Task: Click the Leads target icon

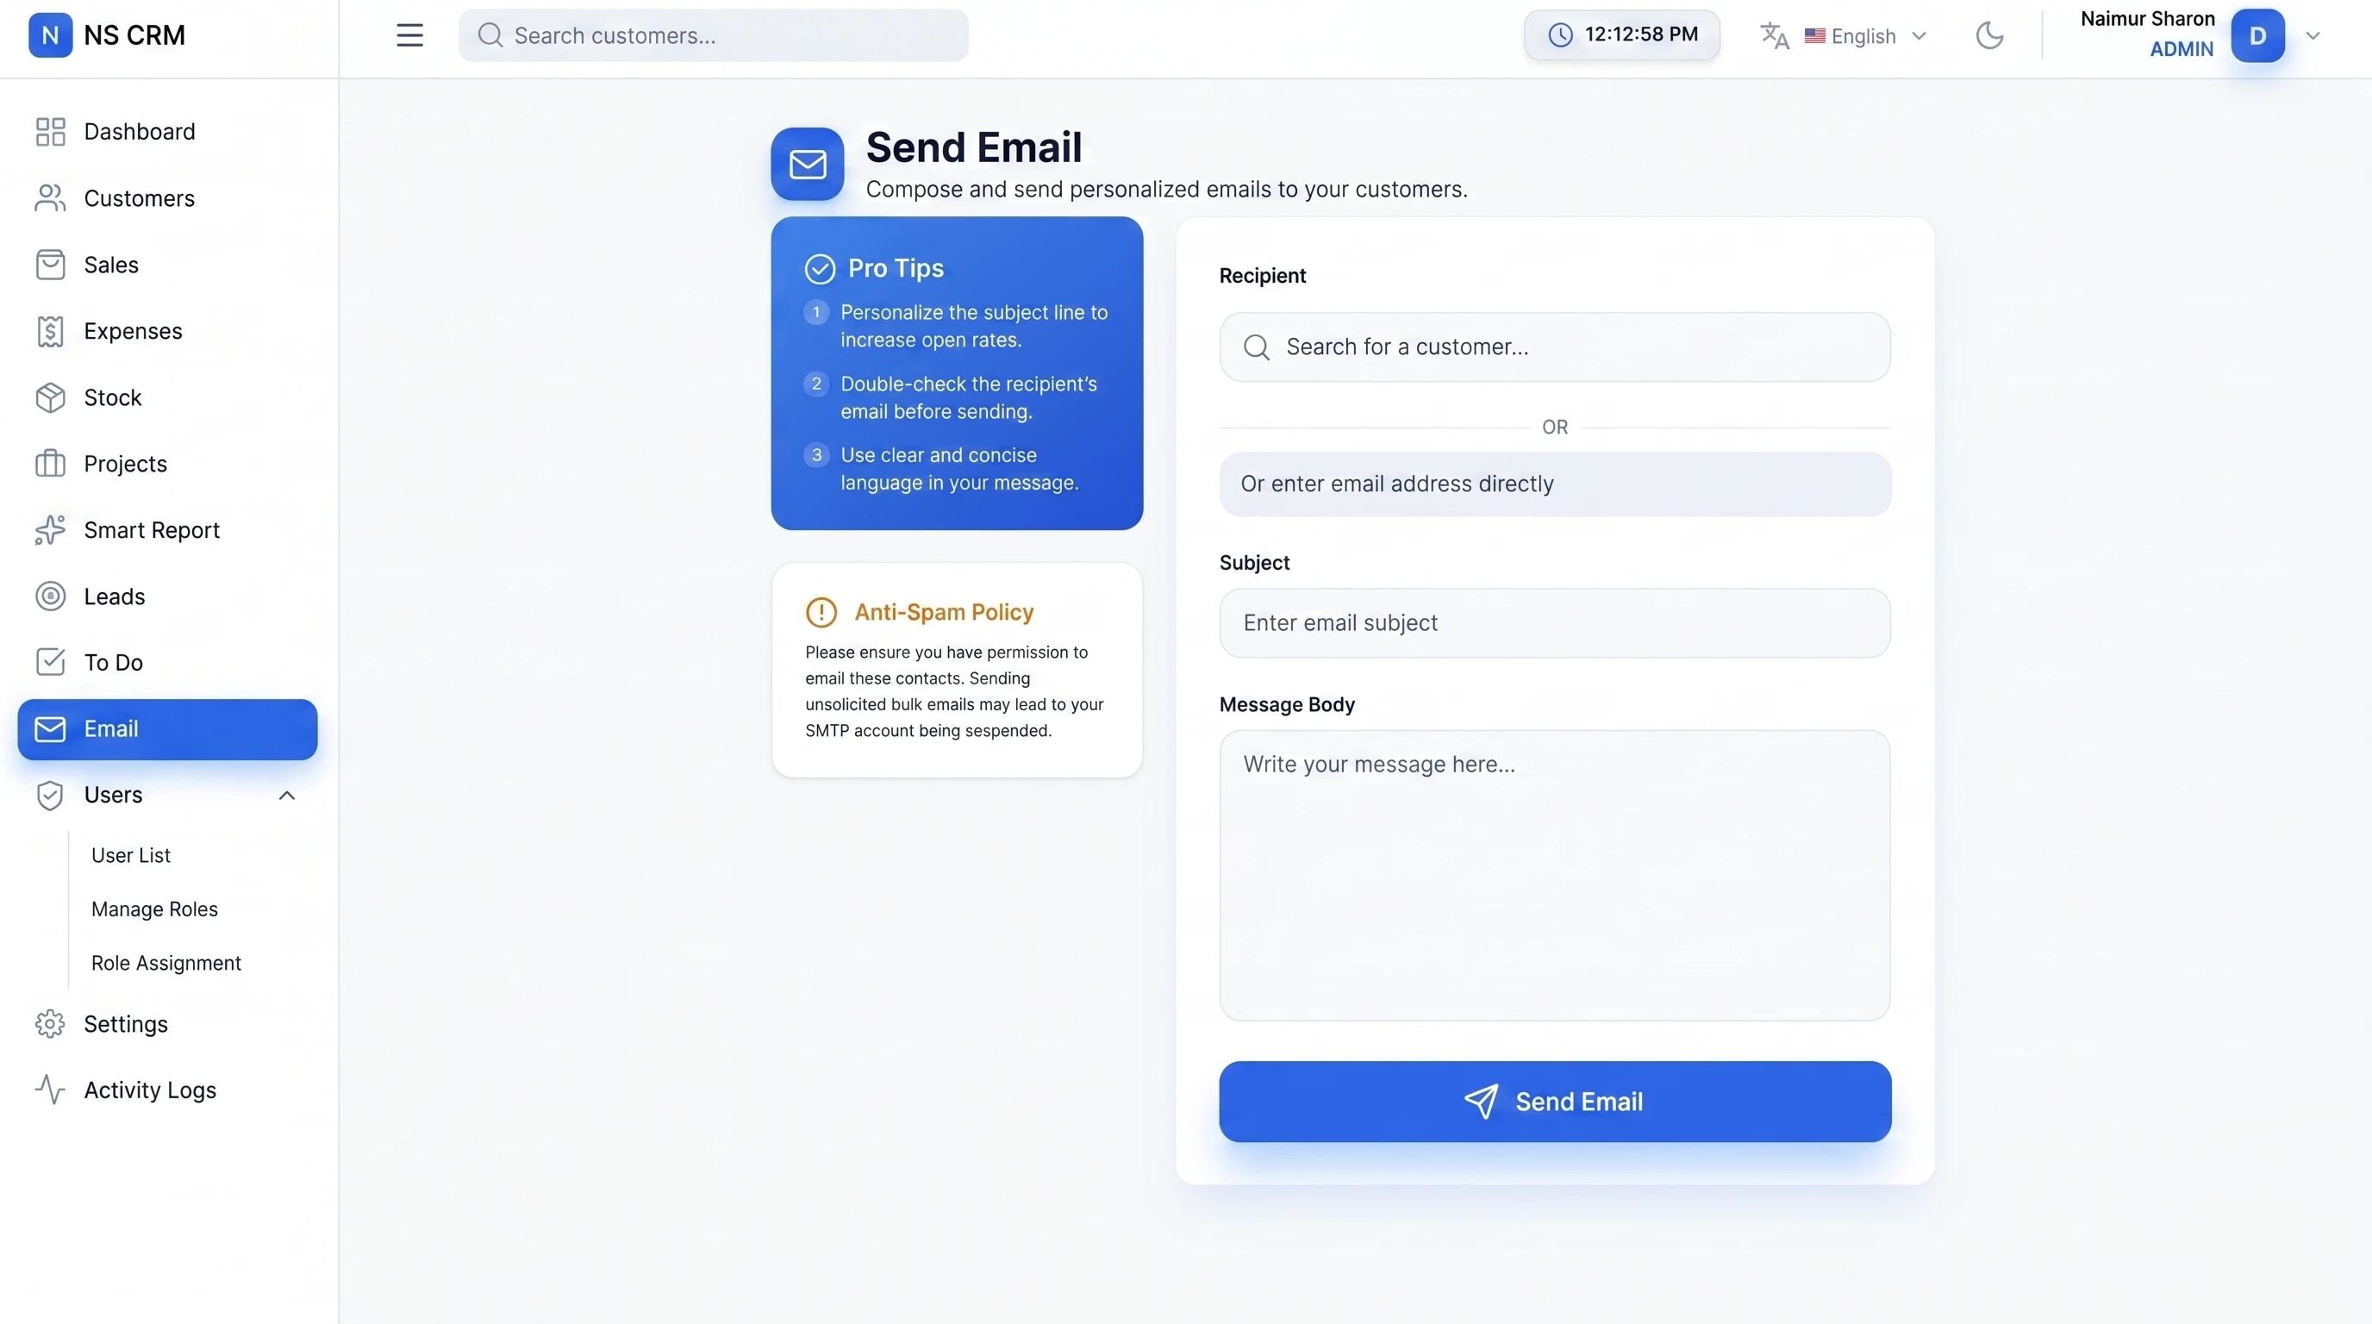Action: point(51,596)
